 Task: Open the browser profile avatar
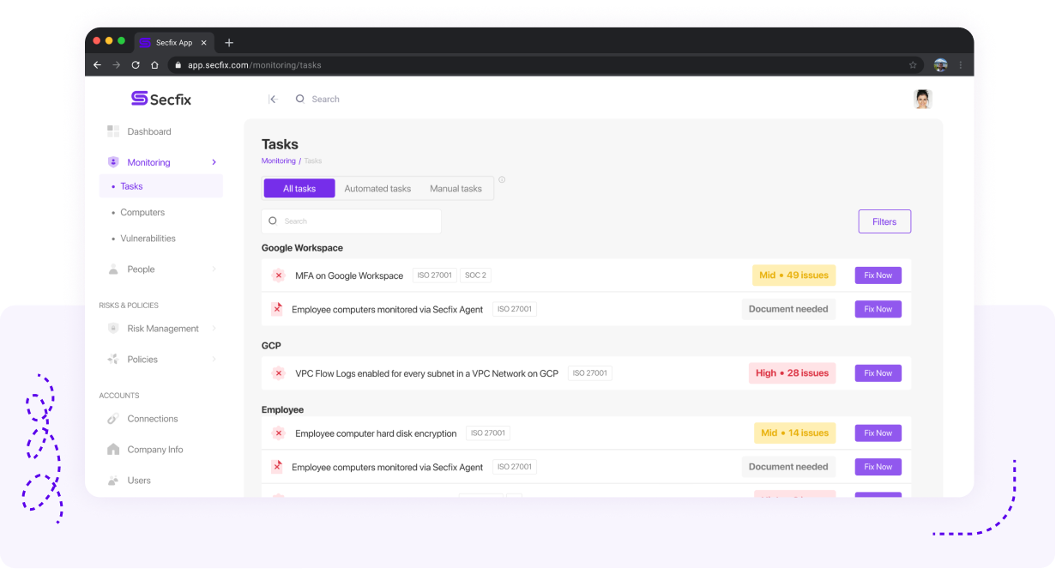point(940,64)
